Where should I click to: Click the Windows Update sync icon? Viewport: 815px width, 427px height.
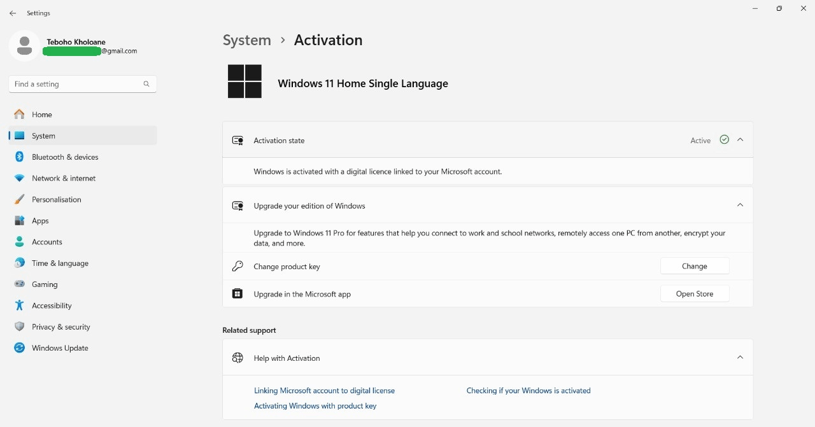20,348
